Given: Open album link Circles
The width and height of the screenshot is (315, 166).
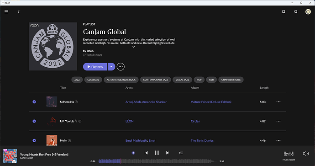Looking at the screenshot, I should click(195, 121).
